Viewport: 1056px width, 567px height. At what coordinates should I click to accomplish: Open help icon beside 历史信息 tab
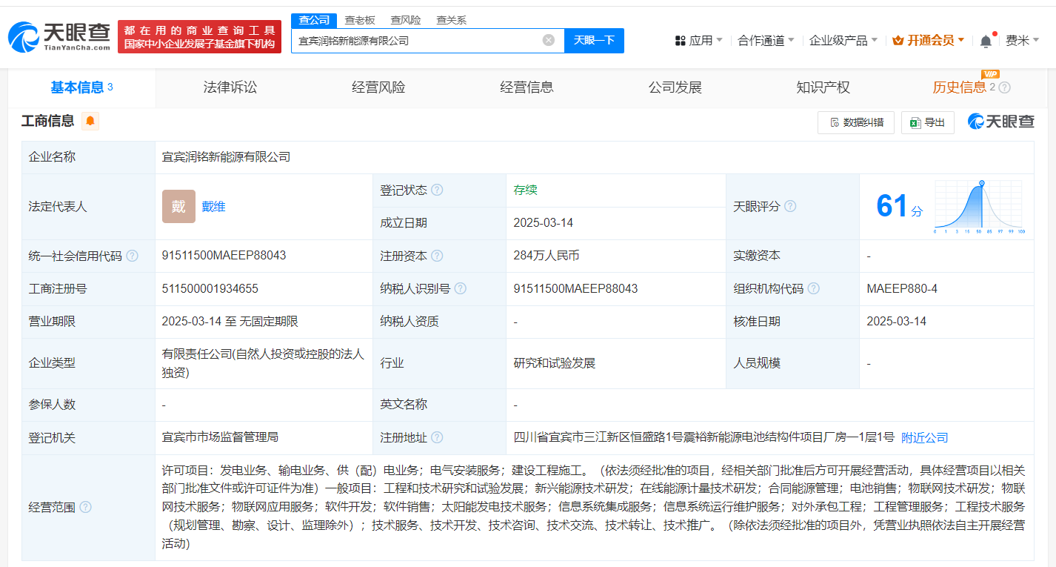pyautogui.click(x=1004, y=87)
